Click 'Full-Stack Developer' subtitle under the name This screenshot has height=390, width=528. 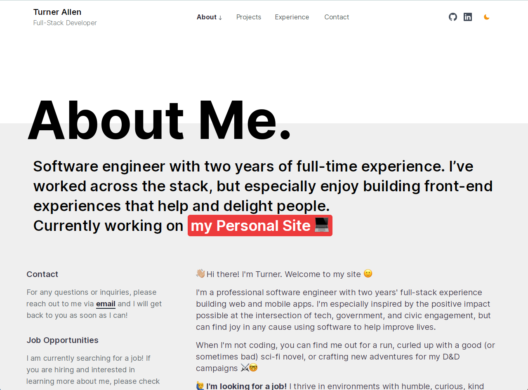click(x=65, y=23)
